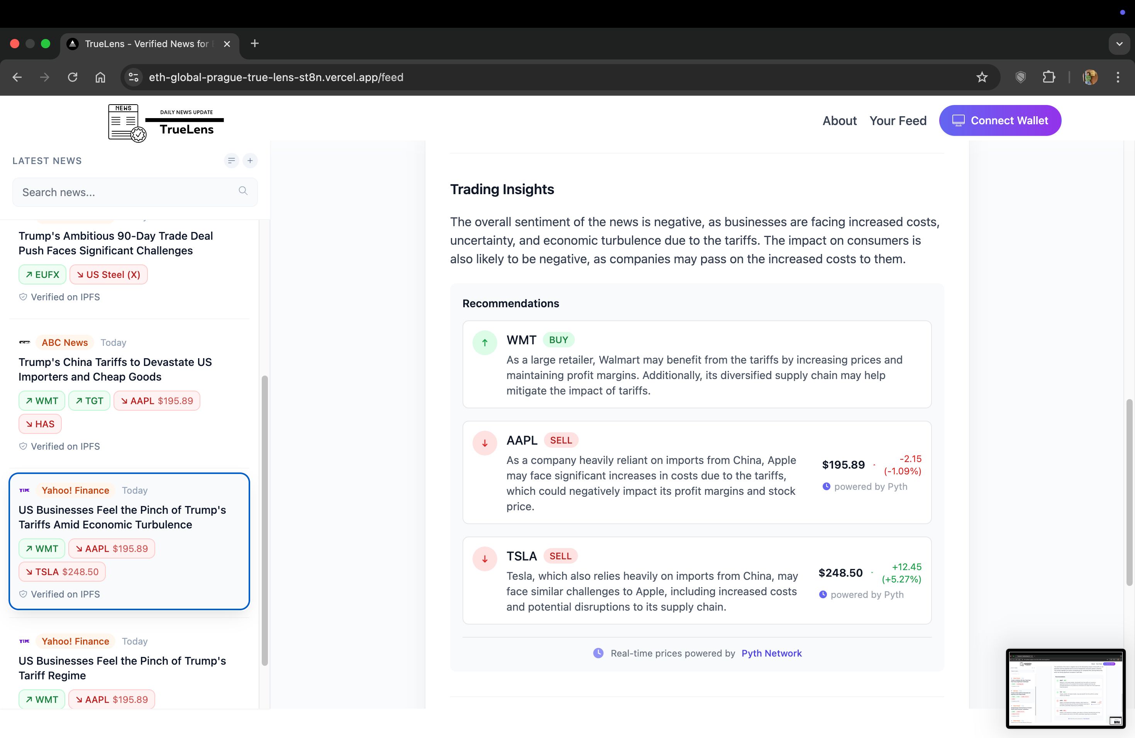Bookmark this page with star icon

point(982,77)
